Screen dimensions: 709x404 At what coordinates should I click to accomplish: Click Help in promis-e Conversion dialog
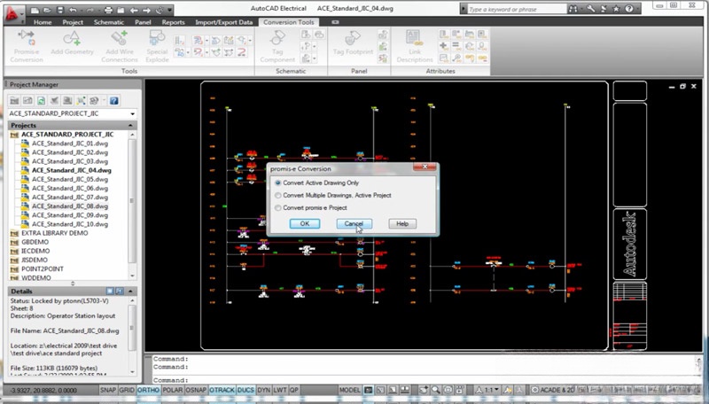pos(402,223)
